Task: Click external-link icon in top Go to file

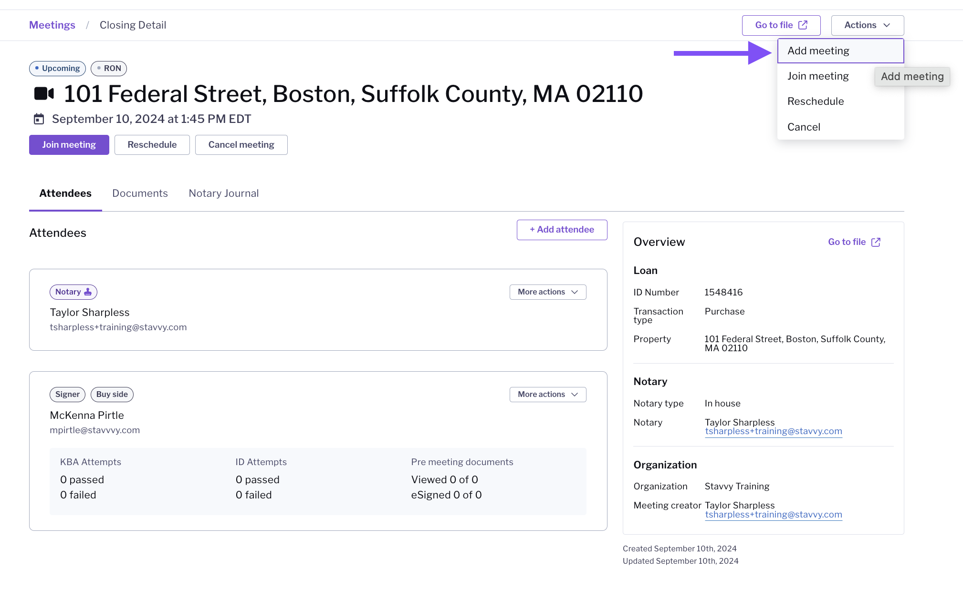Action: [803, 25]
